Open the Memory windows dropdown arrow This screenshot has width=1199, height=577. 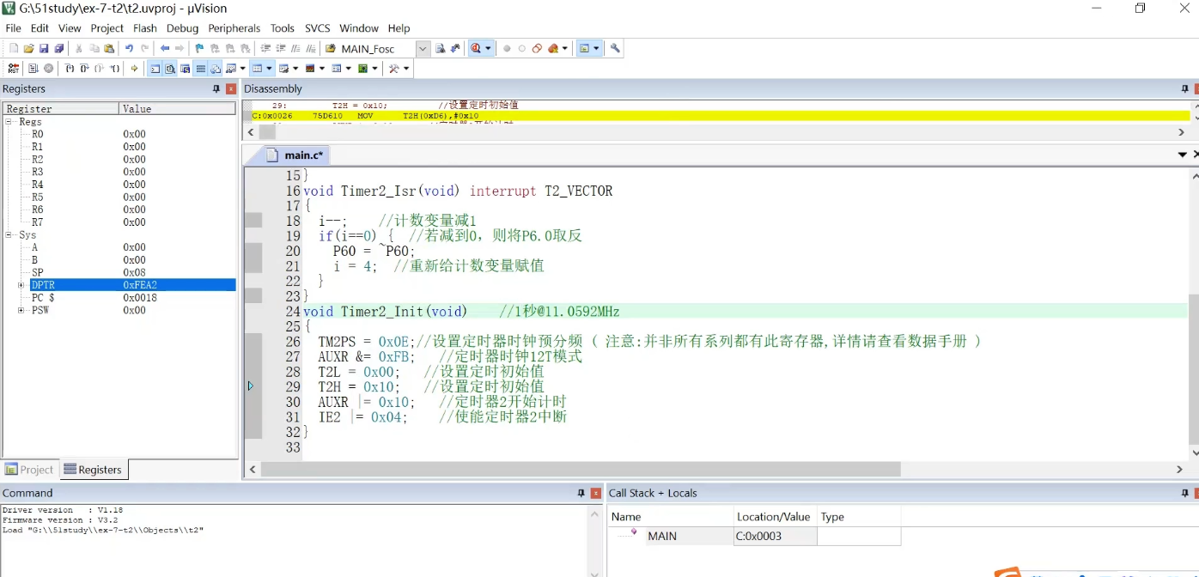coord(269,69)
